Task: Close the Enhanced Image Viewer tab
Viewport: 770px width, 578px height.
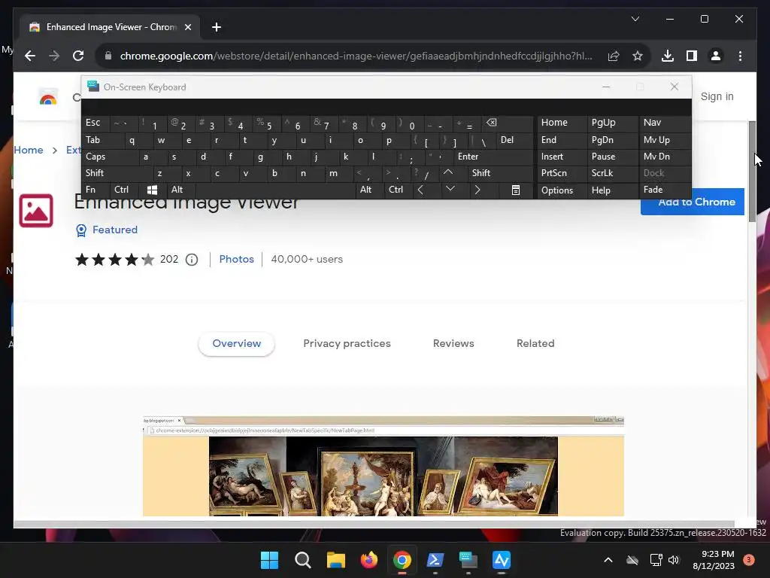Action: tap(187, 27)
